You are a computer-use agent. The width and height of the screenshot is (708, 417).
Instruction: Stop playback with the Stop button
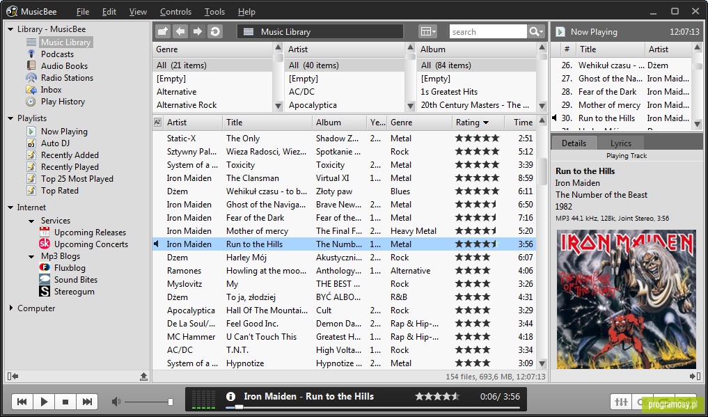pos(65,401)
